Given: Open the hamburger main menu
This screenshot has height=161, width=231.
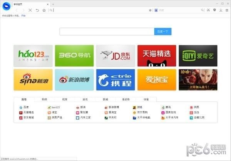Looking at the screenshot, I should coord(226,10).
